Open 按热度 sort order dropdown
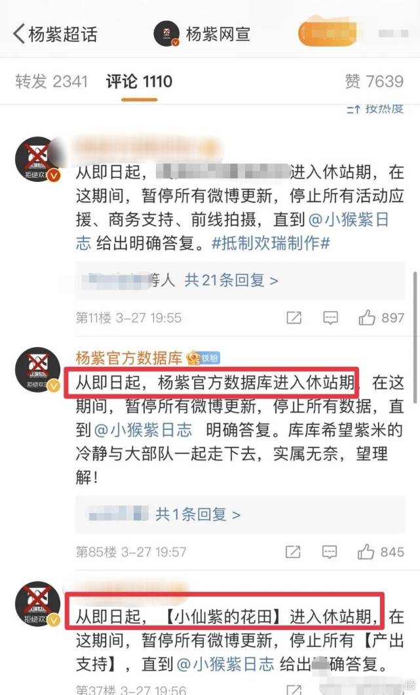 click(375, 108)
